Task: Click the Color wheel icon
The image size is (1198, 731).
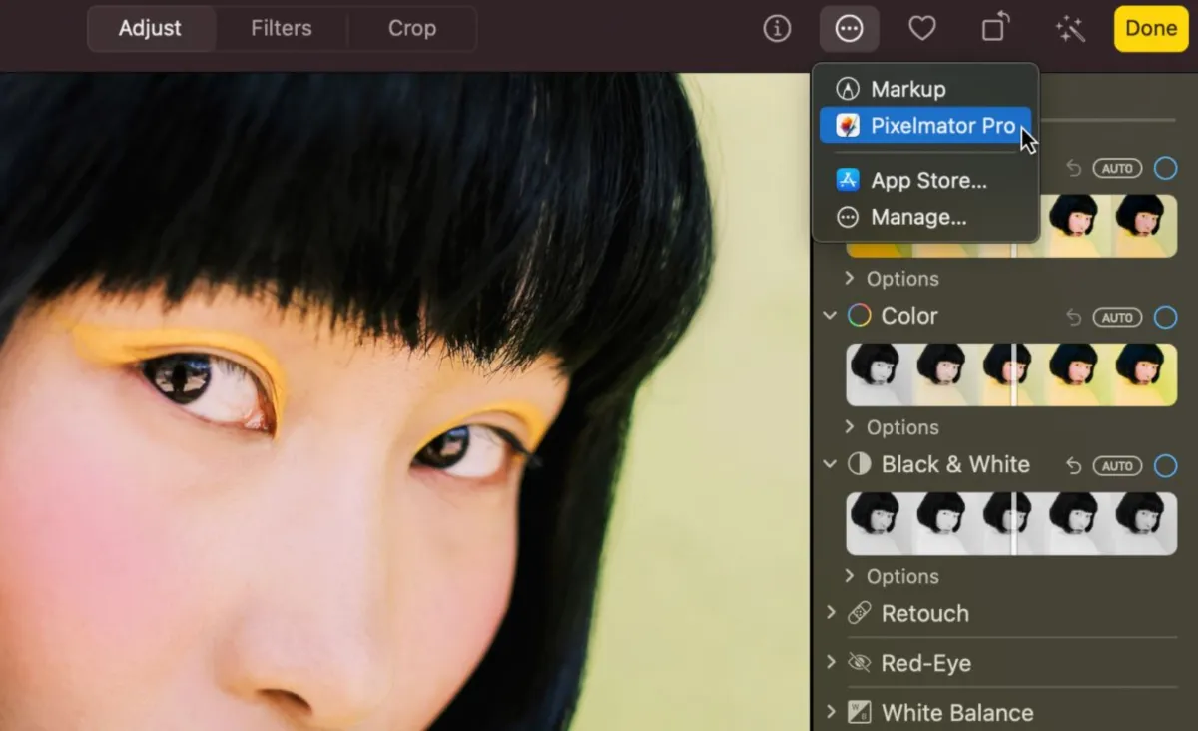Action: pyautogui.click(x=859, y=316)
